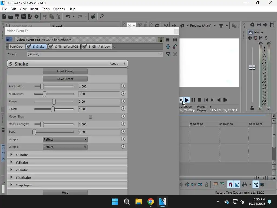This screenshot has height=208, width=277.
Task: Expand the Z Shake section
Action: pyautogui.click(x=11, y=170)
